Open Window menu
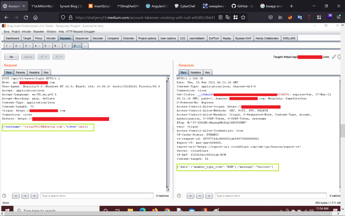This screenshot has width=345, height=216. click(x=51, y=32)
